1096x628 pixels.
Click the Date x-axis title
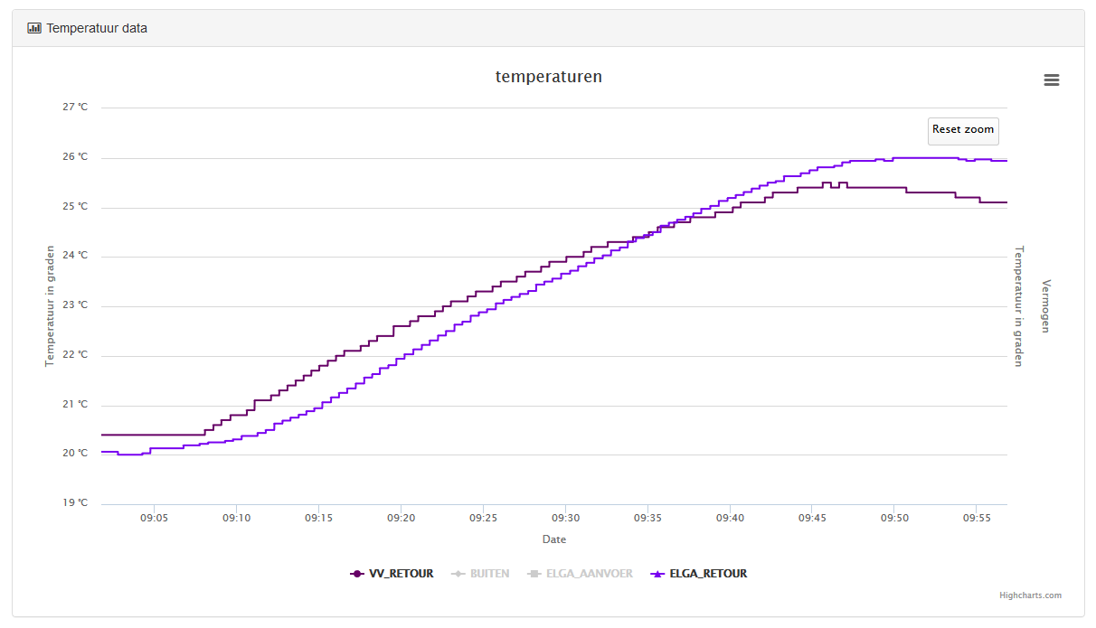click(x=554, y=539)
